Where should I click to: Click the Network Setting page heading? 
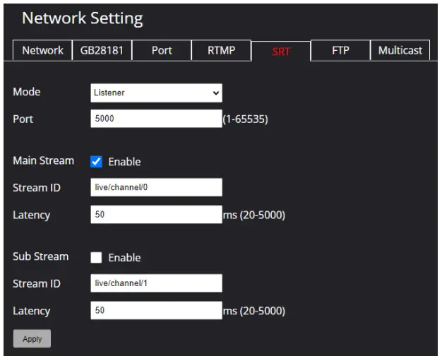tap(82, 18)
